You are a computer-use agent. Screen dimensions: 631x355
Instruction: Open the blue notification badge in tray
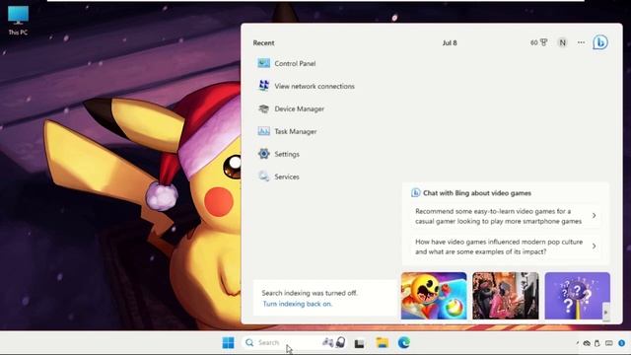point(622,343)
